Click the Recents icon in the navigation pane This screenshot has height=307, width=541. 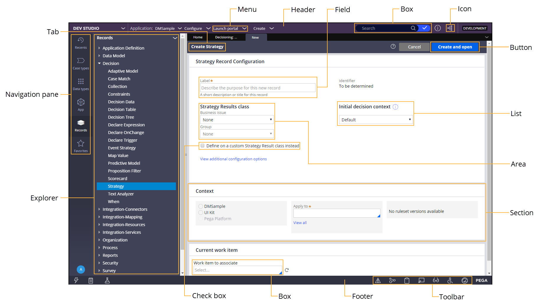click(81, 42)
